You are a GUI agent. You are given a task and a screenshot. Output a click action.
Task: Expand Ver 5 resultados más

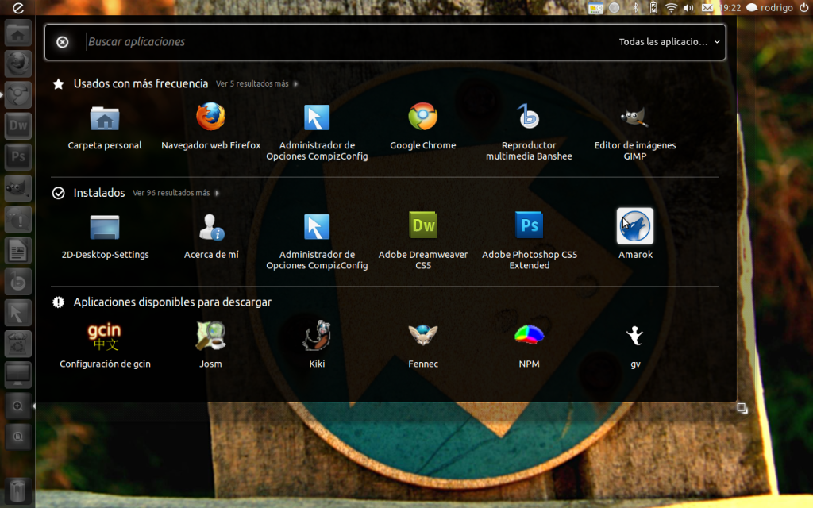click(256, 83)
